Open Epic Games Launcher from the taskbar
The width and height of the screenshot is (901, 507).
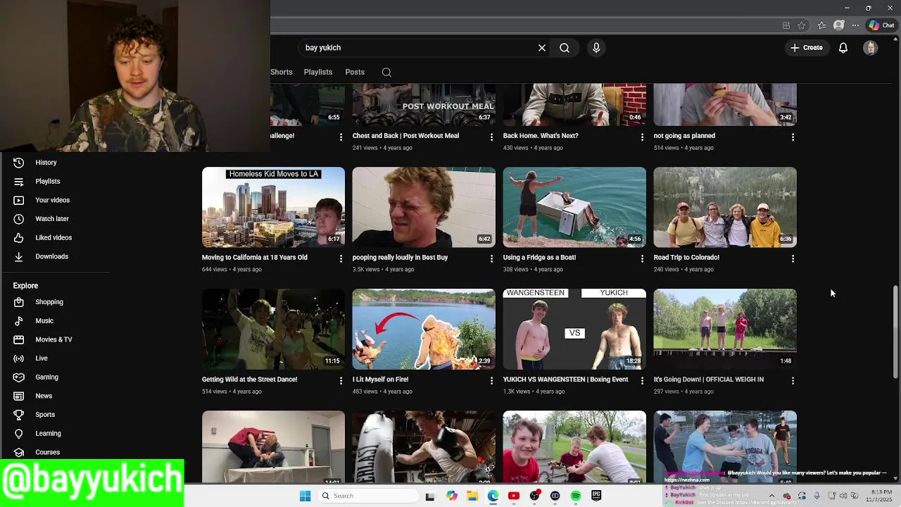[596, 496]
